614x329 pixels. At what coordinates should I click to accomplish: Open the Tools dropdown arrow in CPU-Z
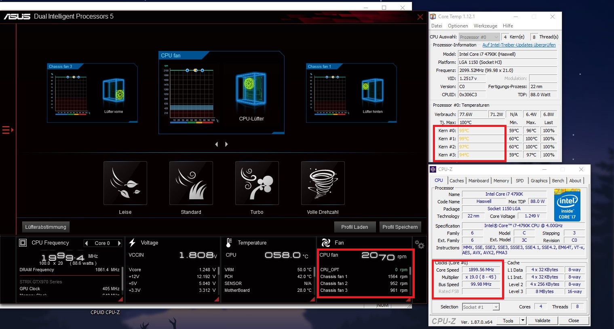[x=523, y=321]
